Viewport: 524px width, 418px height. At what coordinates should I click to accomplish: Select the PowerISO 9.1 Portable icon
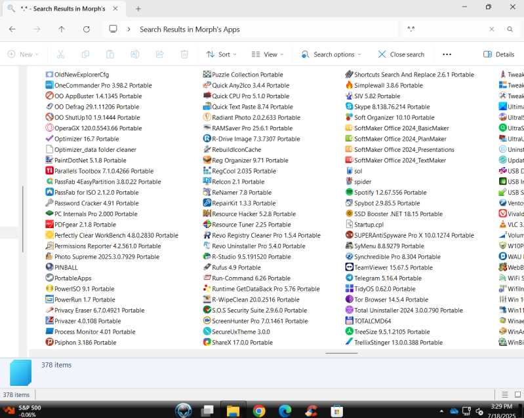coord(49,288)
